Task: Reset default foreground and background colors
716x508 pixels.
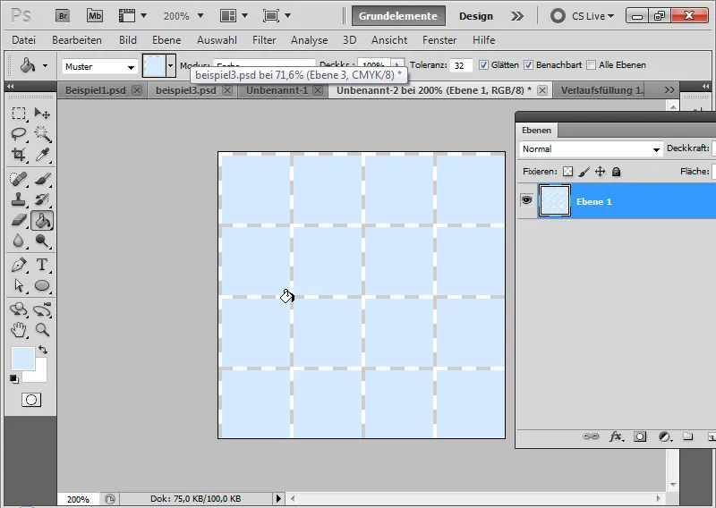Action: [x=14, y=379]
